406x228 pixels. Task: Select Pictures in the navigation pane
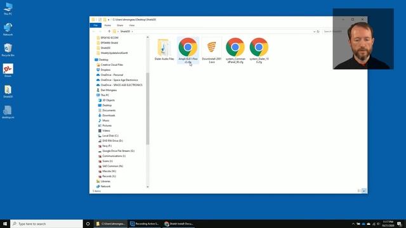[x=107, y=125]
